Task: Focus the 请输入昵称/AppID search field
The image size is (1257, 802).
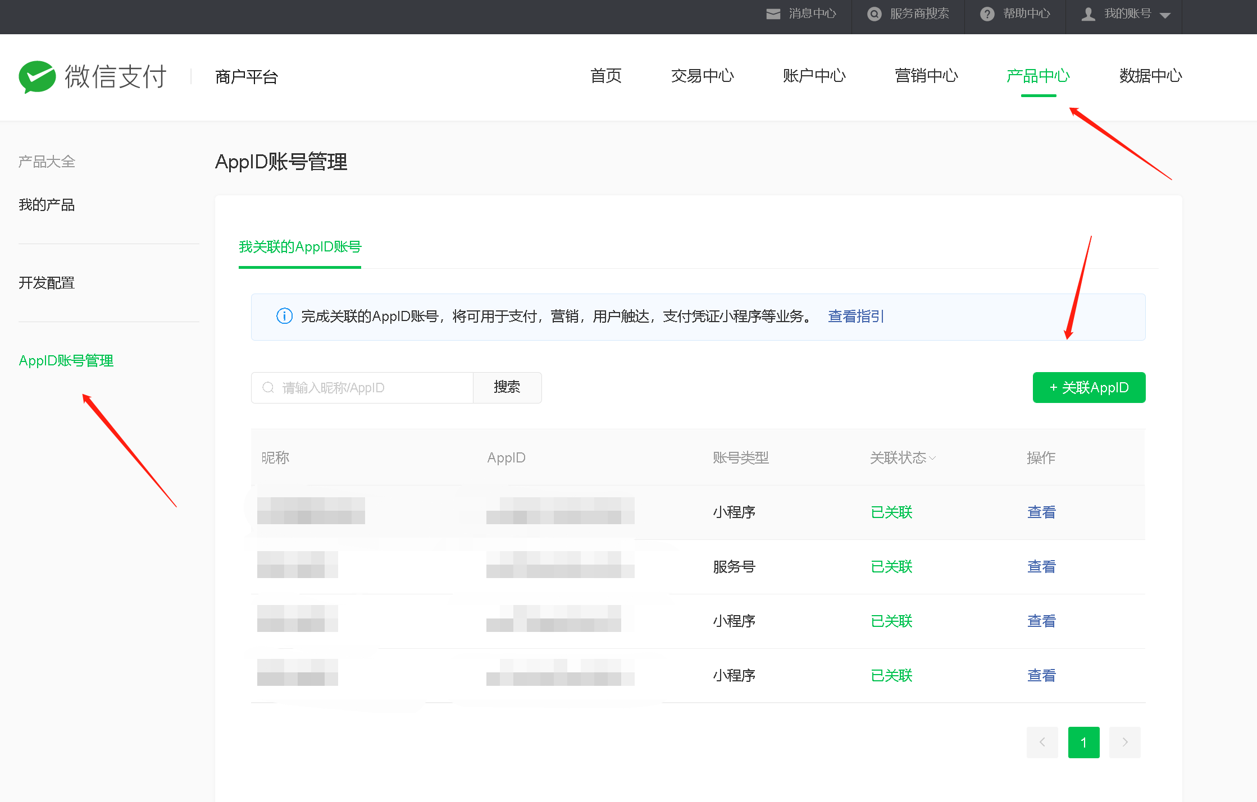Action: coord(362,388)
